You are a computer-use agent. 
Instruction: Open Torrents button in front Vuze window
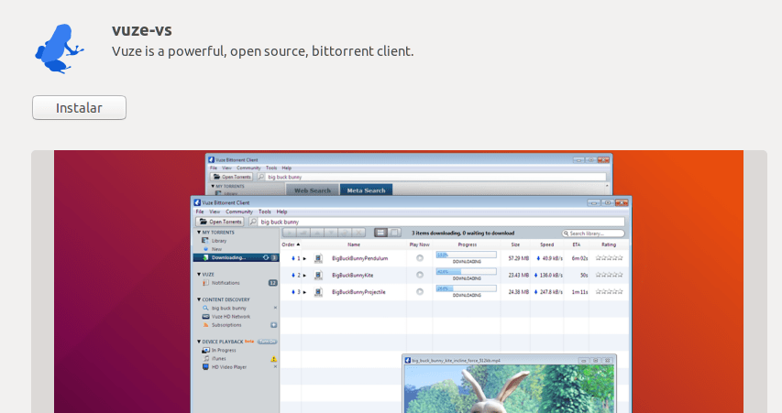pyautogui.click(x=220, y=222)
